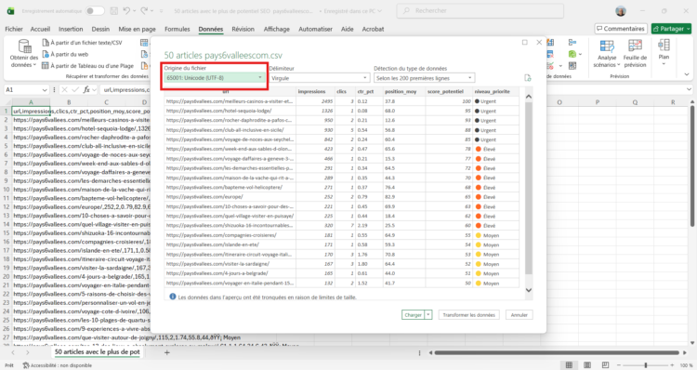Cancel formula entry with the X icon
Image resolution: width=697 pixels, height=370 pixels.
tap(65, 90)
